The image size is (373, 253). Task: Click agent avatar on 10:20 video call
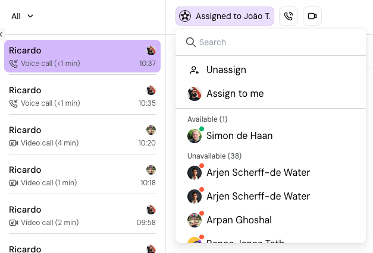(151, 130)
